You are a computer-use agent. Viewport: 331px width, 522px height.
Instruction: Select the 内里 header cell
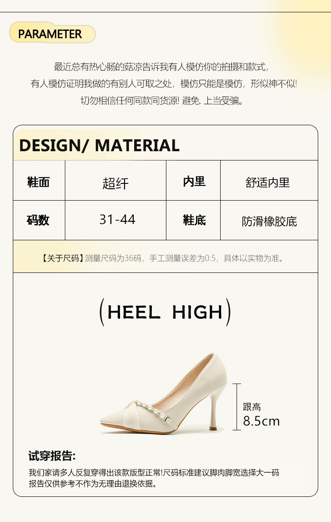tap(193, 180)
